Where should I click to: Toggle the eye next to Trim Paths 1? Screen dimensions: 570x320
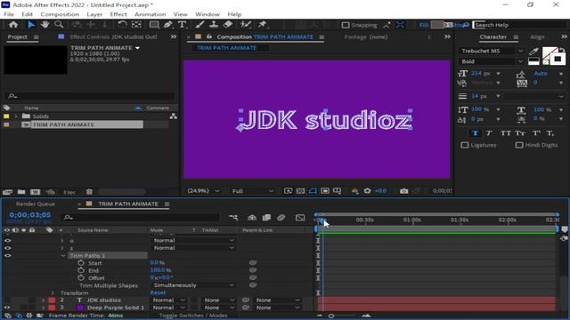[x=7, y=255]
